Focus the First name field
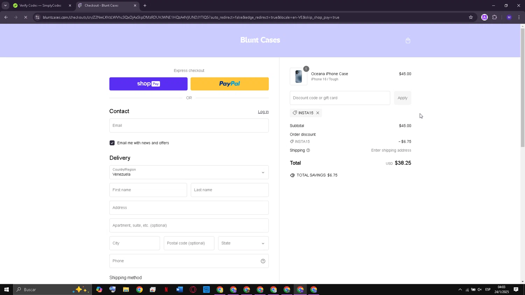 [x=148, y=190]
